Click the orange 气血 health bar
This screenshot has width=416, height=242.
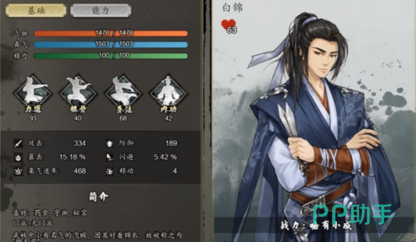click(x=111, y=33)
